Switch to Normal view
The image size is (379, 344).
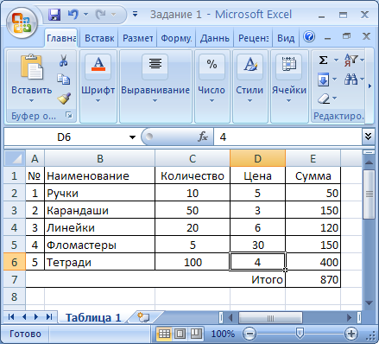pos(164,334)
